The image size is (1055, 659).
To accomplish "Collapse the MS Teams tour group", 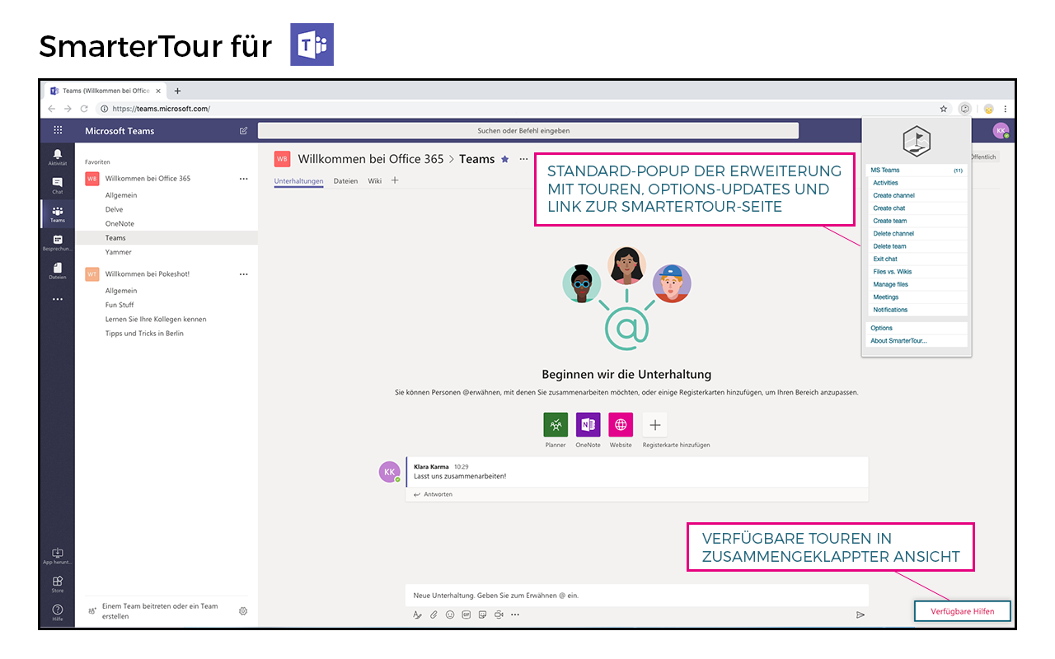I will pyautogui.click(x=917, y=170).
